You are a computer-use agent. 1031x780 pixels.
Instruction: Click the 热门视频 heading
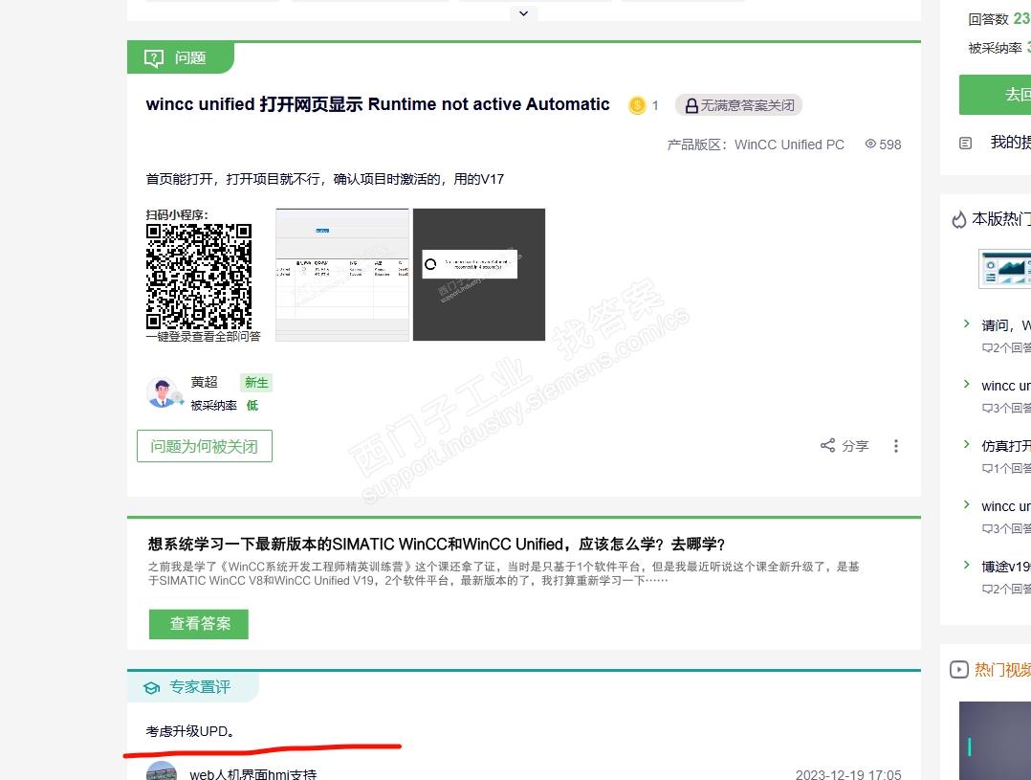coord(1002,670)
